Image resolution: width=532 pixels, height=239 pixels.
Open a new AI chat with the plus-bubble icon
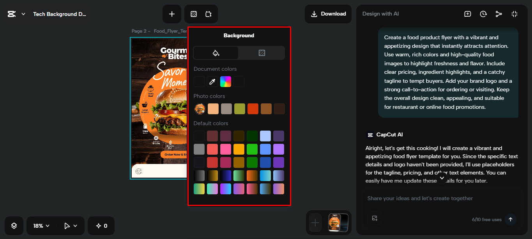[467, 14]
